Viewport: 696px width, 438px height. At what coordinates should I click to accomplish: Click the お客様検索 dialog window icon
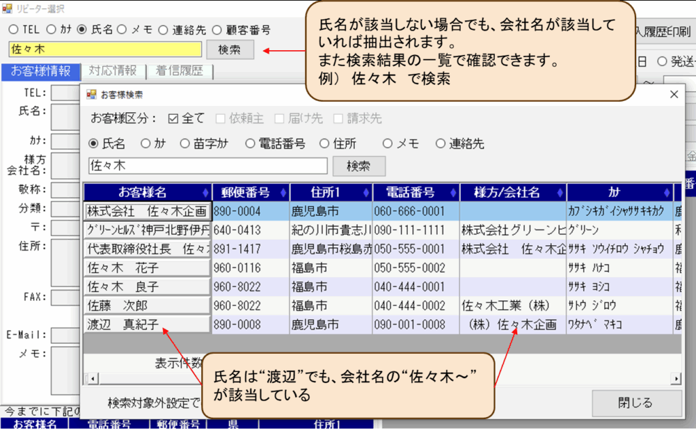pos(91,95)
